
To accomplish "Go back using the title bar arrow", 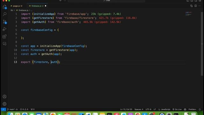I will tap(61, 1).
